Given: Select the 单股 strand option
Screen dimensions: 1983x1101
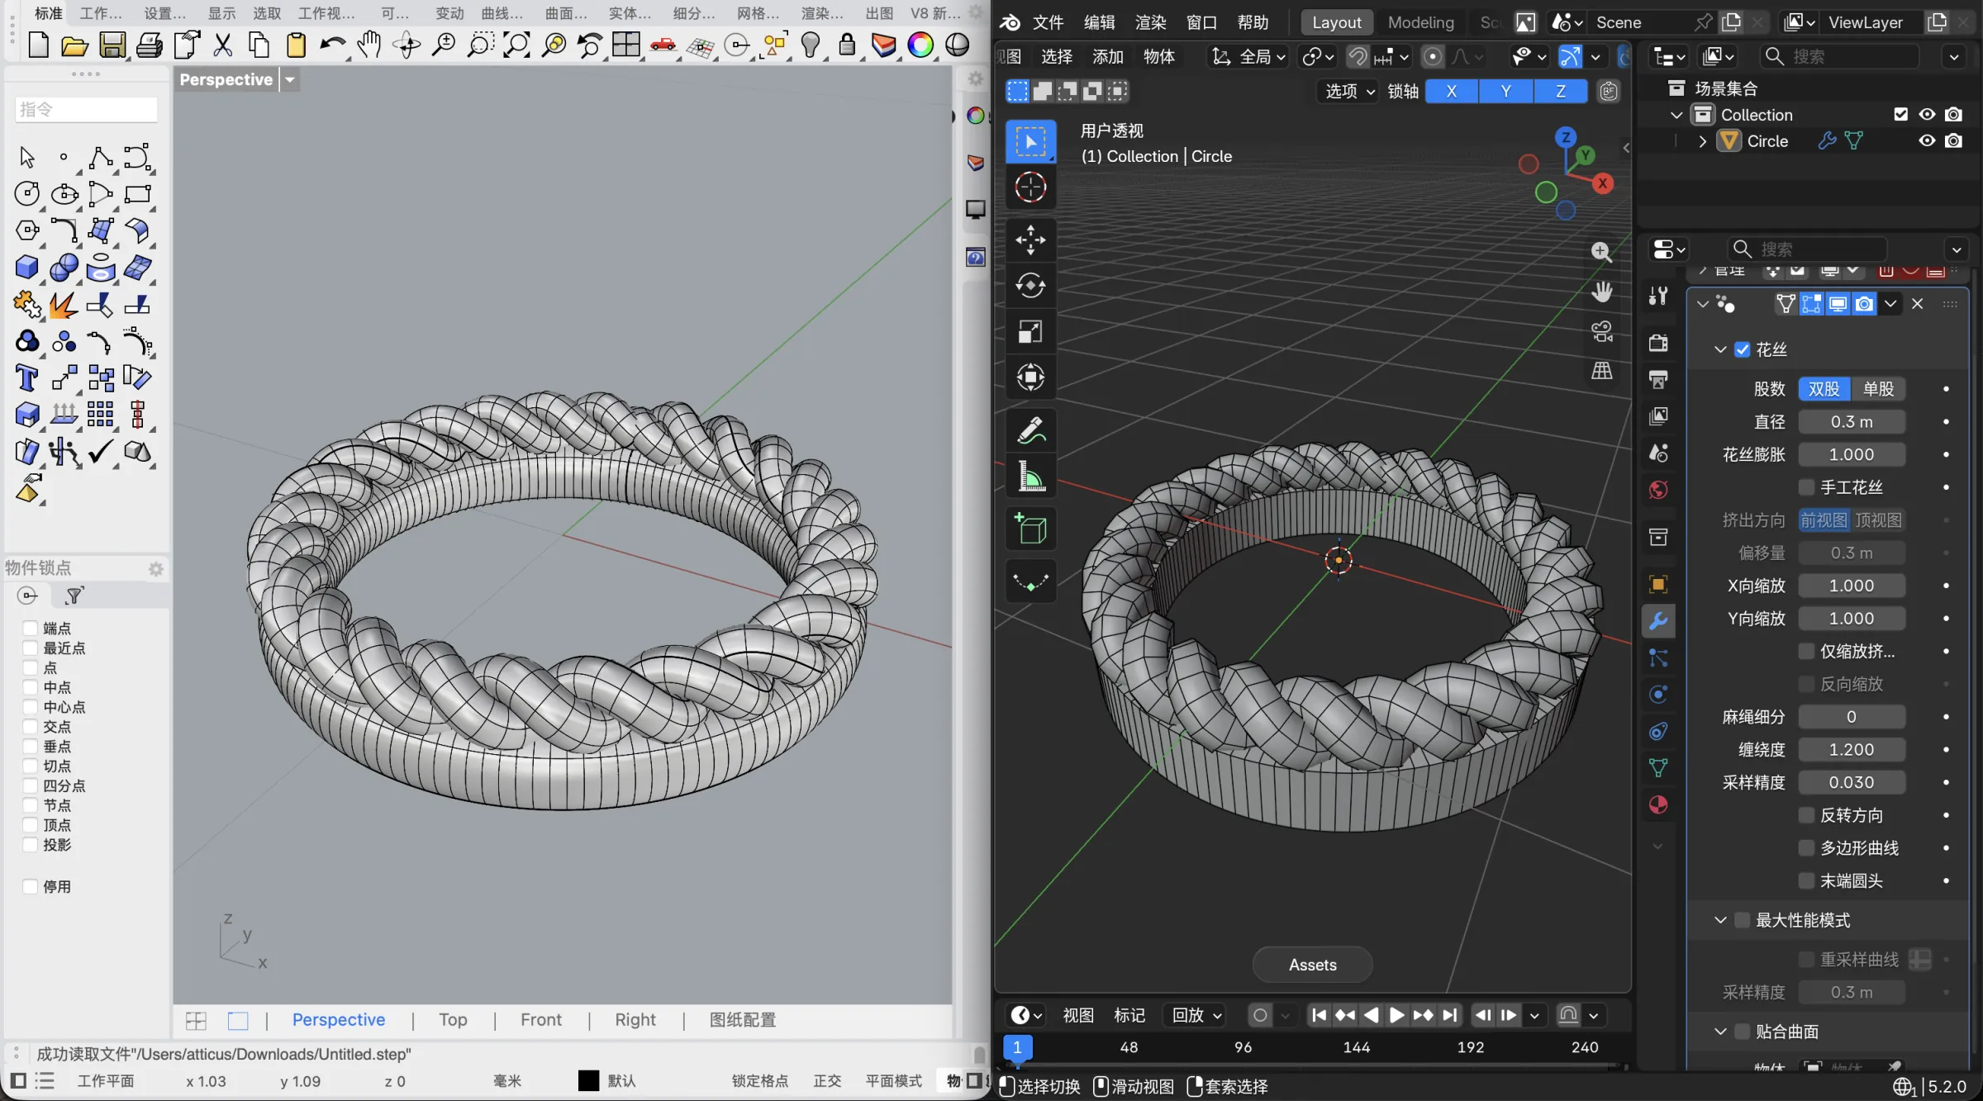Looking at the screenshot, I should pyautogui.click(x=1878, y=389).
